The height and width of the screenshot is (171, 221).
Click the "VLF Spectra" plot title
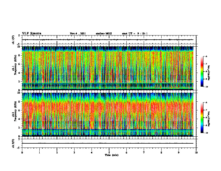pyautogui.click(x=32, y=34)
